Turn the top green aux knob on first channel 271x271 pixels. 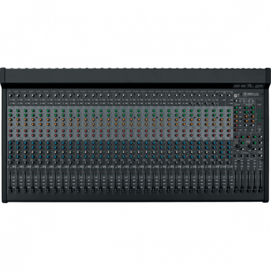point(10,111)
